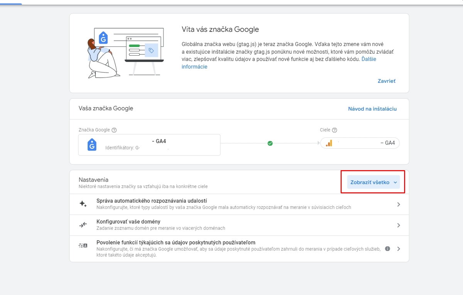The width and height of the screenshot is (463, 295).
Task: Click the Víta vás značka Google title
Action: pyautogui.click(x=220, y=29)
